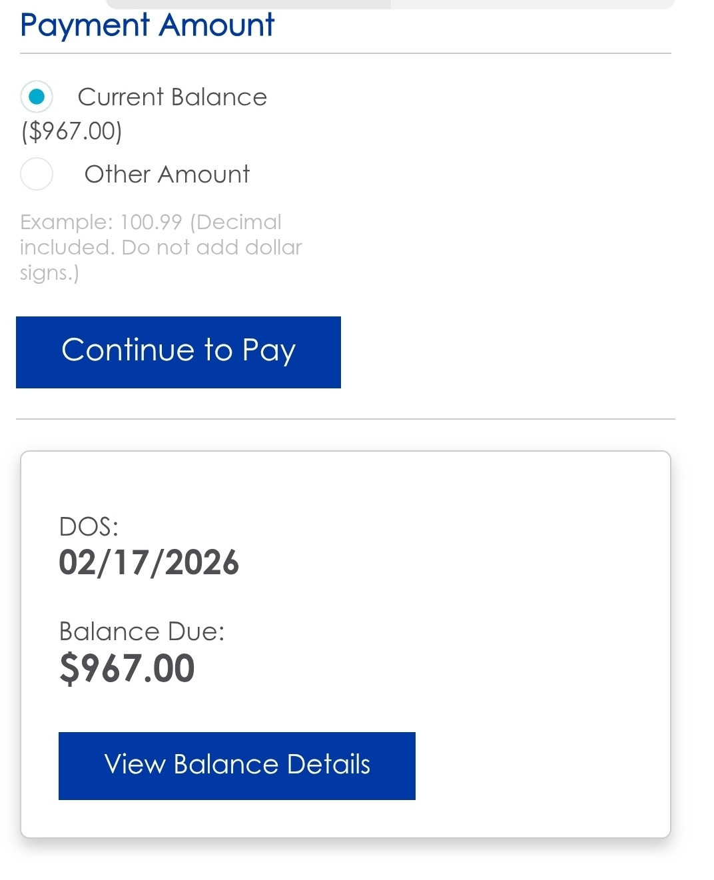Select the Other Amount radio button
The height and width of the screenshot is (880, 714).
coord(37,174)
